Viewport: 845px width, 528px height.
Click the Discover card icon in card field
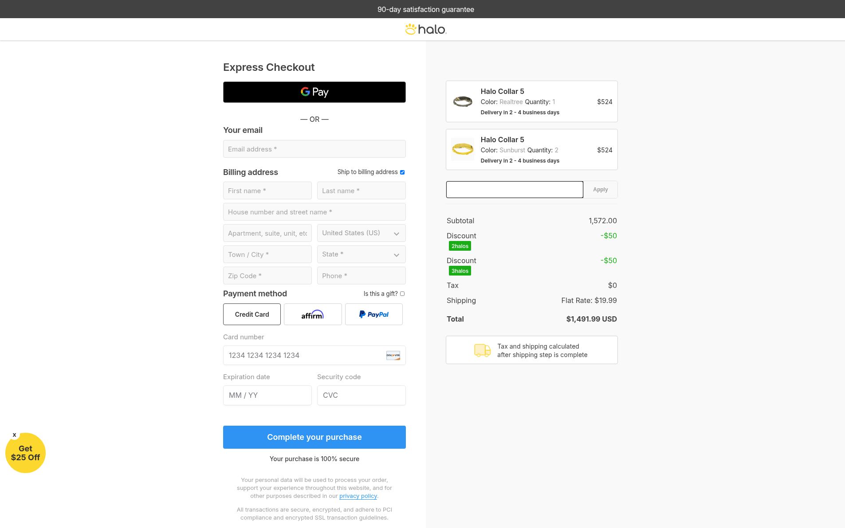pyautogui.click(x=393, y=355)
